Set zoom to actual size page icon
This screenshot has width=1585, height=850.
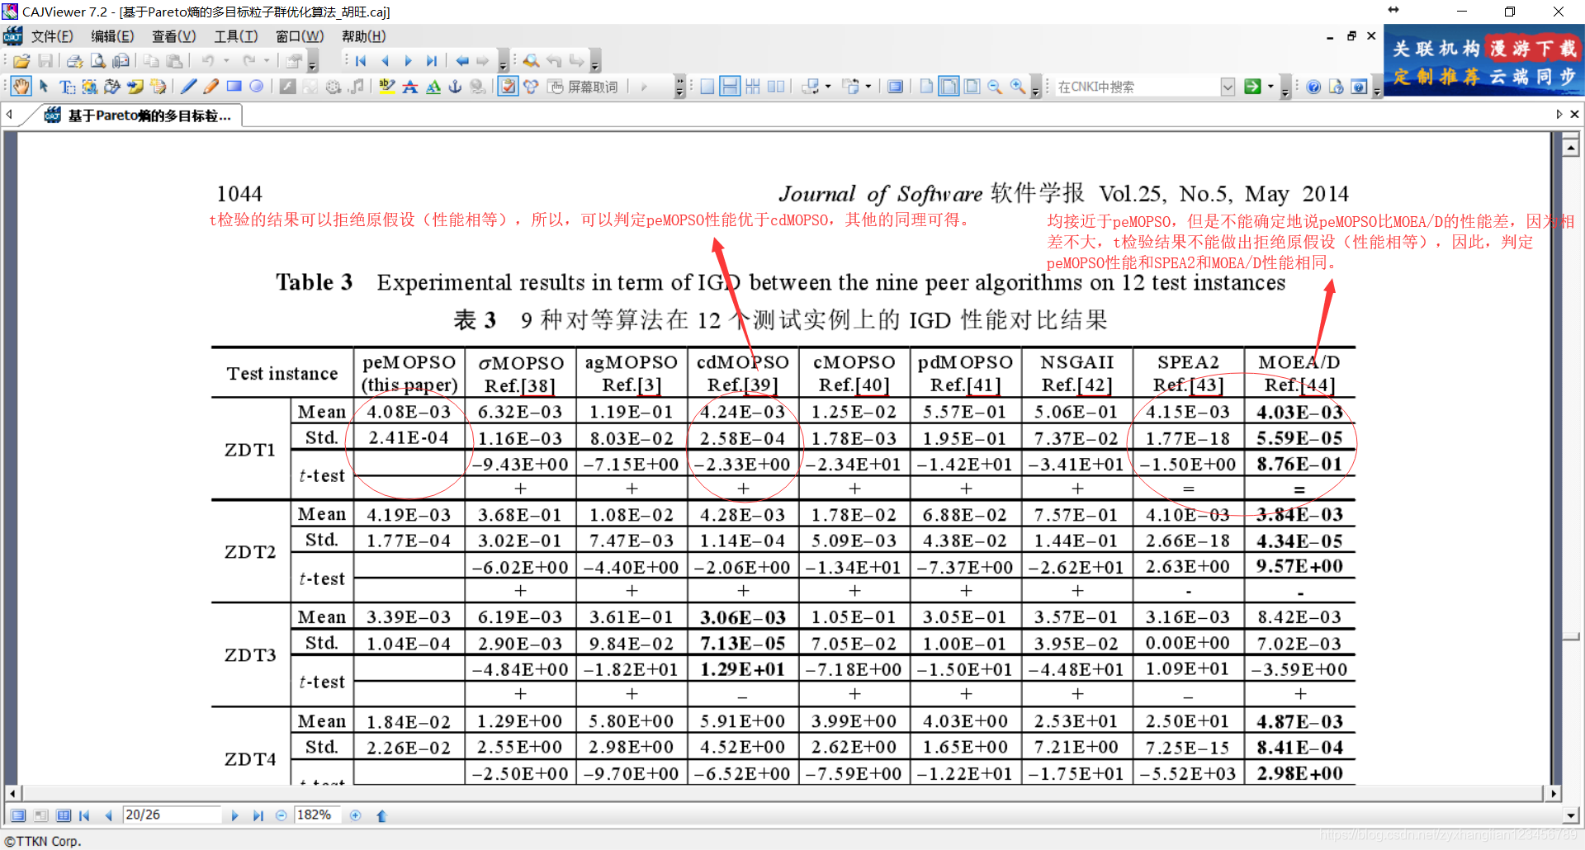click(x=926, y=87)
